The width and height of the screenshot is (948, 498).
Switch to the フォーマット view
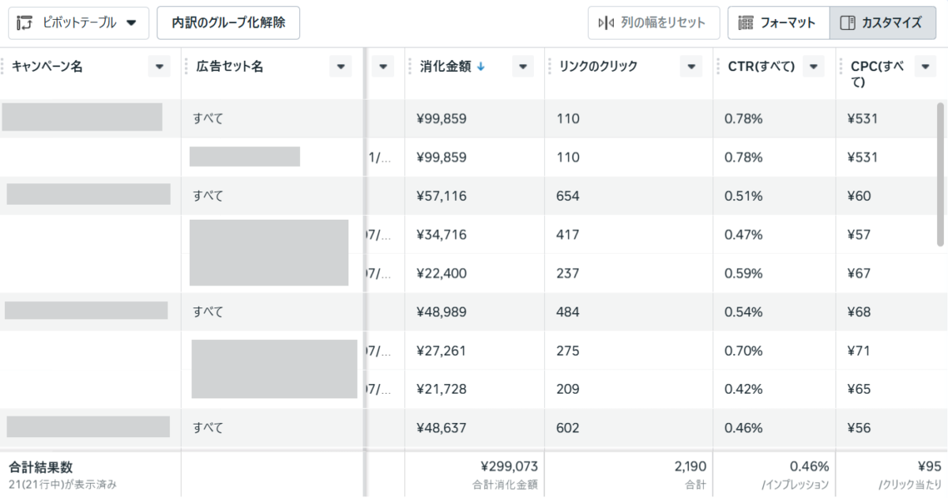777,23
